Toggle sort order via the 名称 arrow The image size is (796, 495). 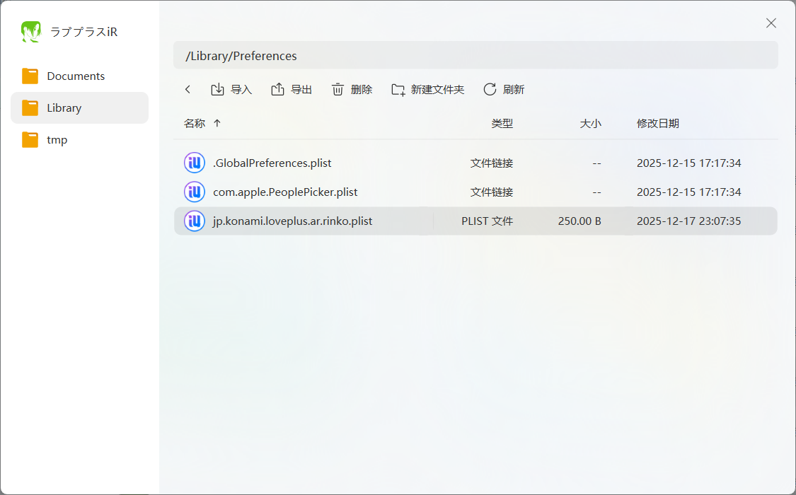(217, 123)
